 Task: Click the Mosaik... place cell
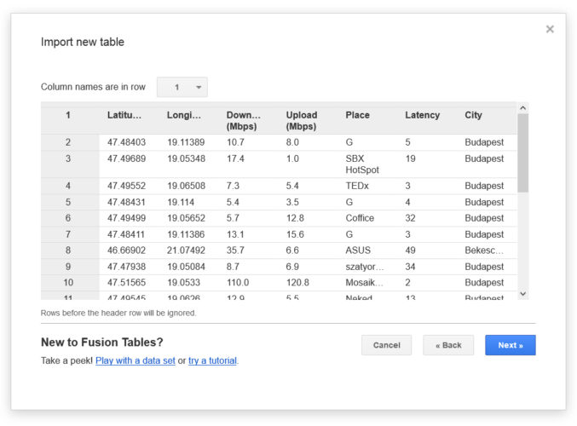click(364, 283)
